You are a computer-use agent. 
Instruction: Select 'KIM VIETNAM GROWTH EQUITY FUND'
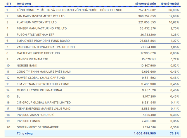[x=43, y=84]
